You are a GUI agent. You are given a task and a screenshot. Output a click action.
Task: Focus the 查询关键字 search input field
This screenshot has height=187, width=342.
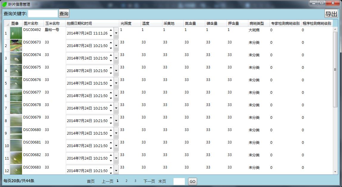pos(43,13)
